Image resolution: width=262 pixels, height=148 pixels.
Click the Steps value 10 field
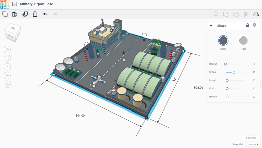point(254,72)
